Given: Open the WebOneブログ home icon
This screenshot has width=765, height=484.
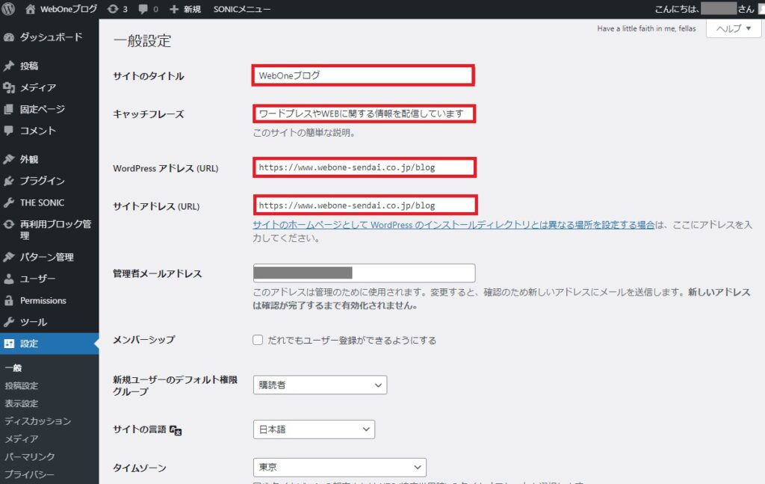Looking at the screenshot, I should point(30,9).
